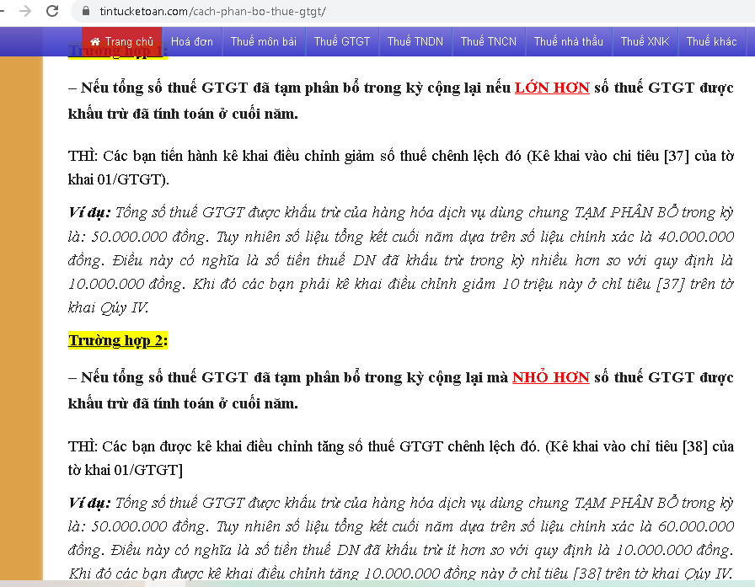Click the 60.000.000 amount in second example
The width and height of the screenshot is (755, 587).
click(696, 526)
